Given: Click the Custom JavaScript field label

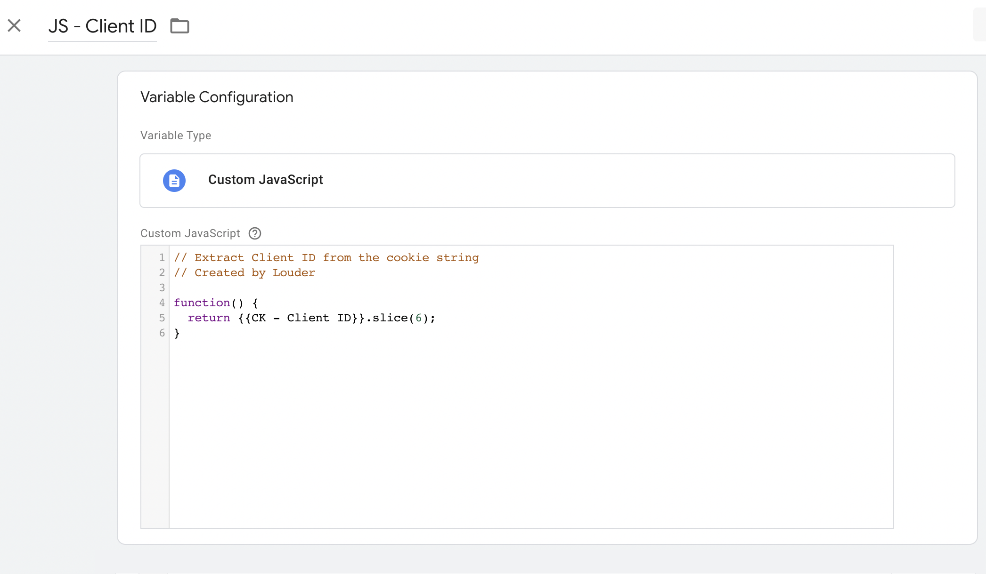Looking at the screenshot, I should 190,233.
